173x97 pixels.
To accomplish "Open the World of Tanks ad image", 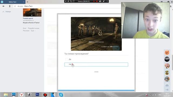I will point(32,13).
